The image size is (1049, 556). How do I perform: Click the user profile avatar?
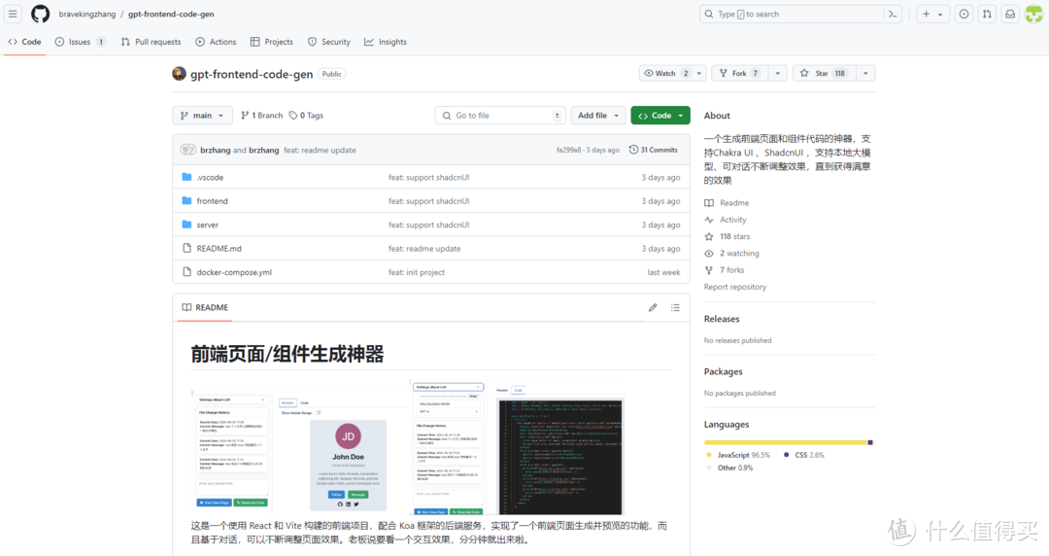[1033, 14]
